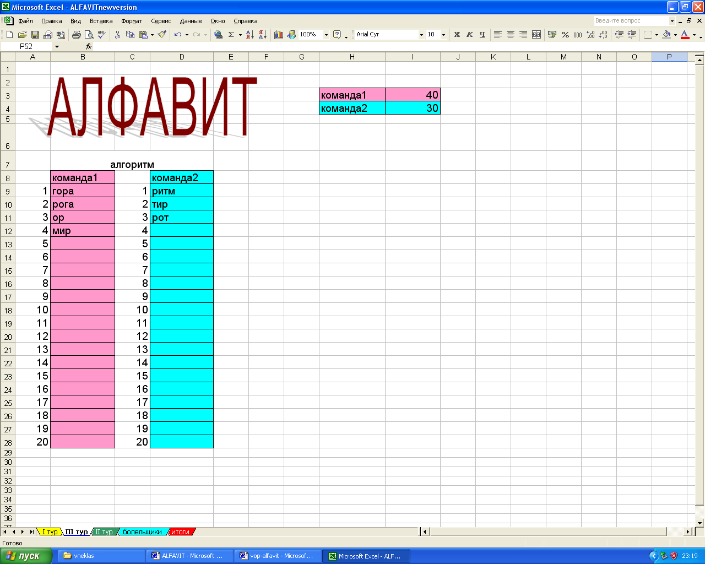The height and width of the screenshot is (564, 705).
Task: Toggle underline Ч formatting
Action: tap(482, 35)
